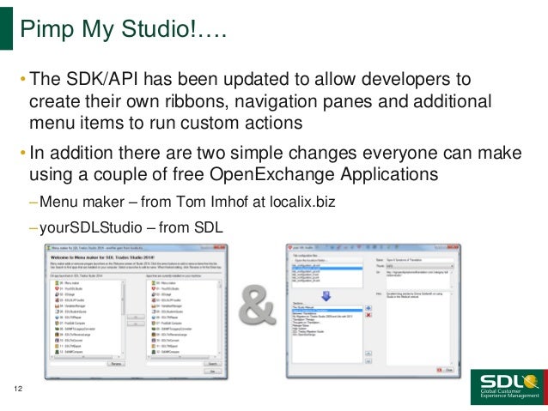The image size is (548, 411).
Task: Click SDLTMExport icon in Studio launchers list
Action: (57, 346)
